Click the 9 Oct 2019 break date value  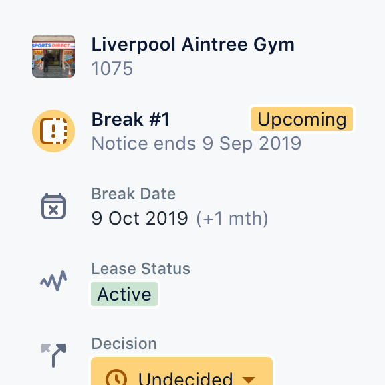(140, 218)
